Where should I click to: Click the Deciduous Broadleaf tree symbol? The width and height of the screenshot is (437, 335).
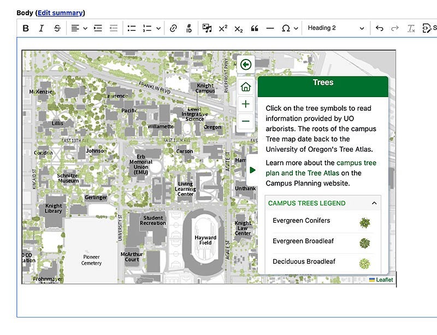pos(364,264)
